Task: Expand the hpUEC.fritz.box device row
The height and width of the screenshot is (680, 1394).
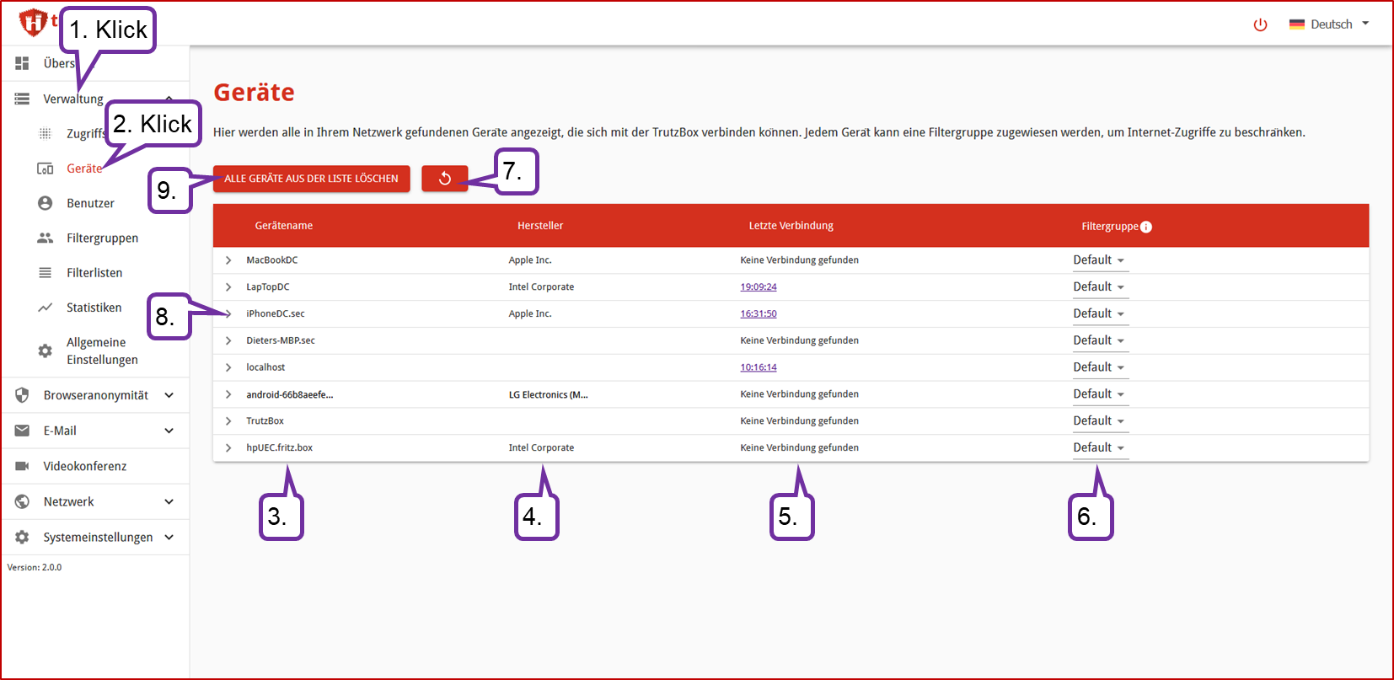Action: (x=228, y=447)
